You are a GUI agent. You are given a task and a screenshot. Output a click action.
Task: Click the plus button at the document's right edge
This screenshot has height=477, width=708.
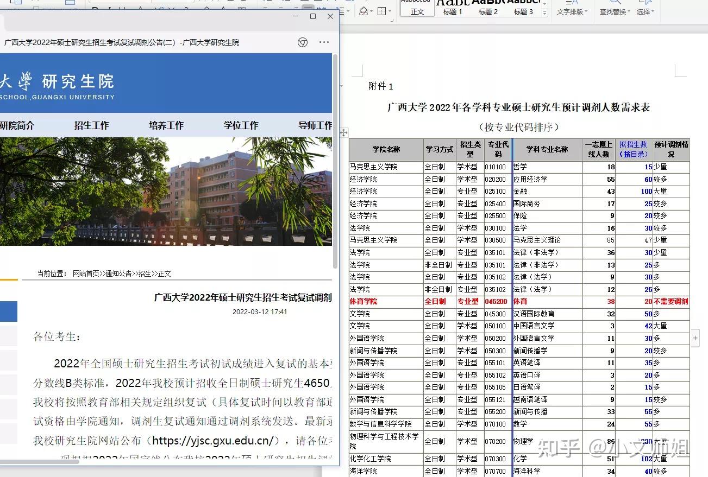696,338
